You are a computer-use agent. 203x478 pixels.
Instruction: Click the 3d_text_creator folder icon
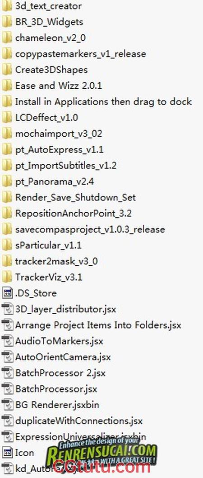pyautogui.click(x=7, y=6)
